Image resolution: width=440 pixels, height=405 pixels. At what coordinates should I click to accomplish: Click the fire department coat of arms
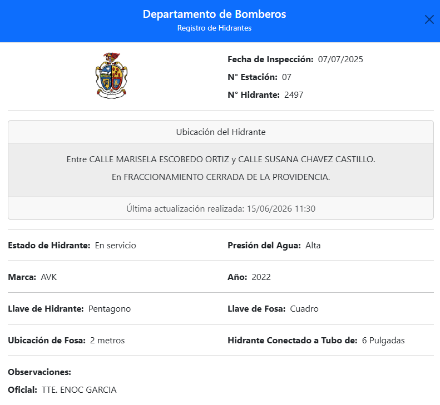pos(111,76)
